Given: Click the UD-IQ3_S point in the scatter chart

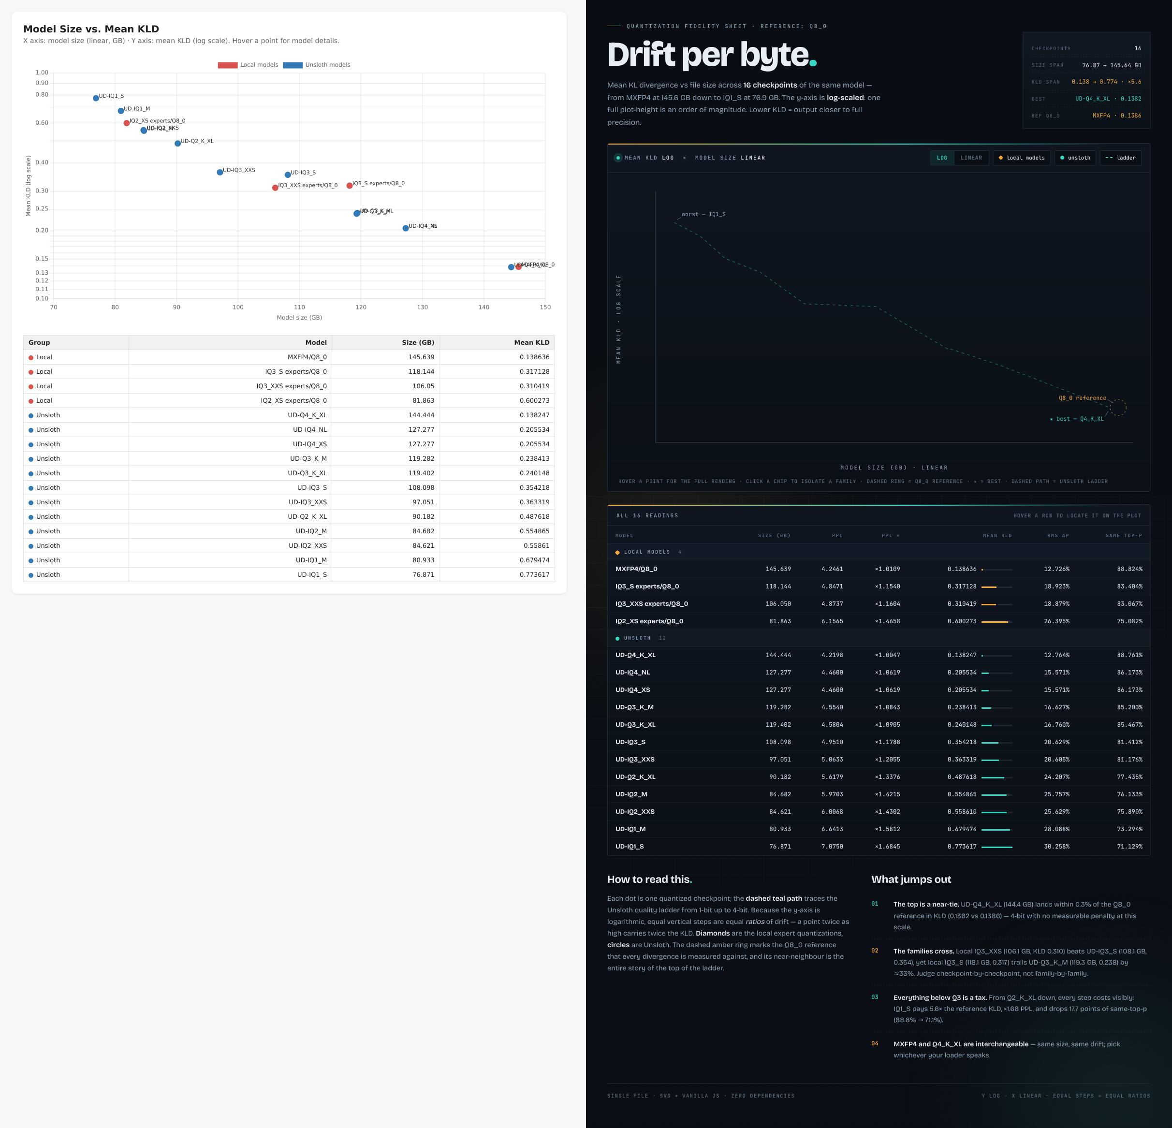Looking at the screenshot, I should (x=288, y=175).
